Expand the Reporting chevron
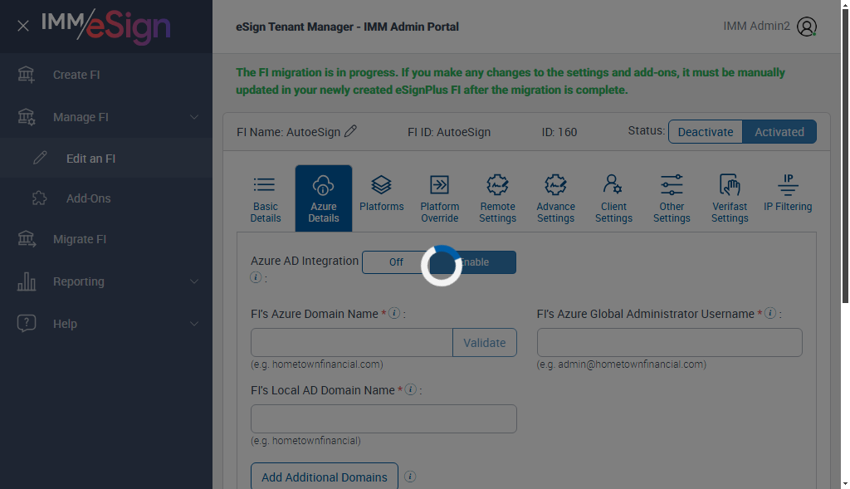 [x=194, y=281]
